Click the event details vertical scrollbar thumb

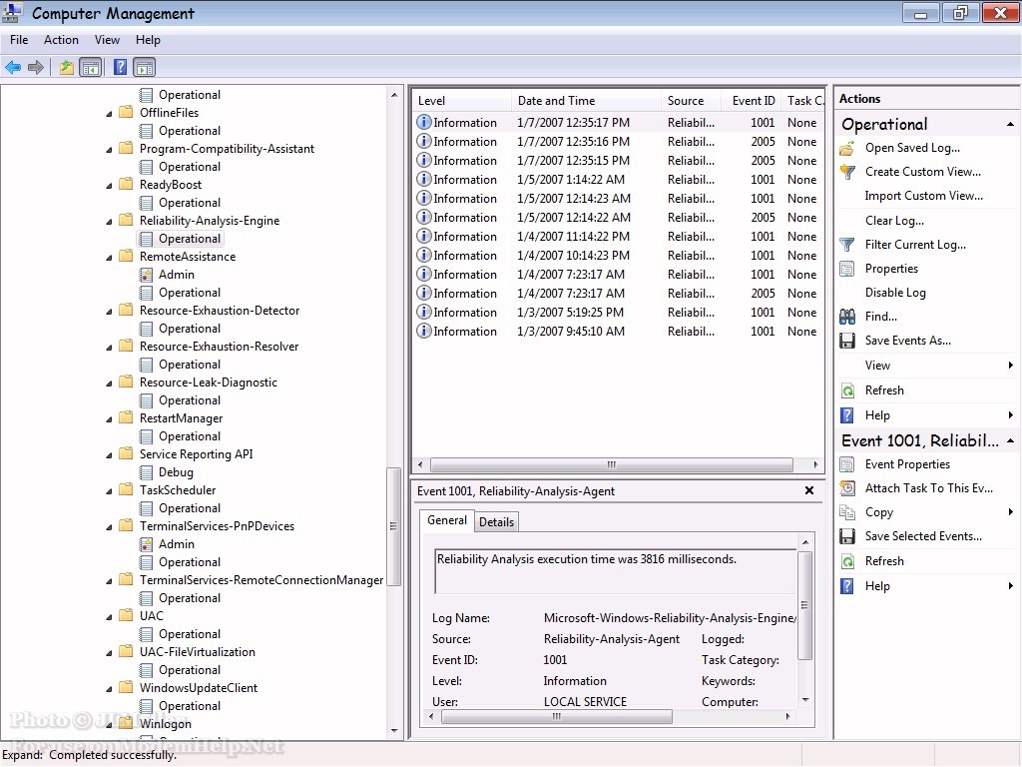pos(805,605)
